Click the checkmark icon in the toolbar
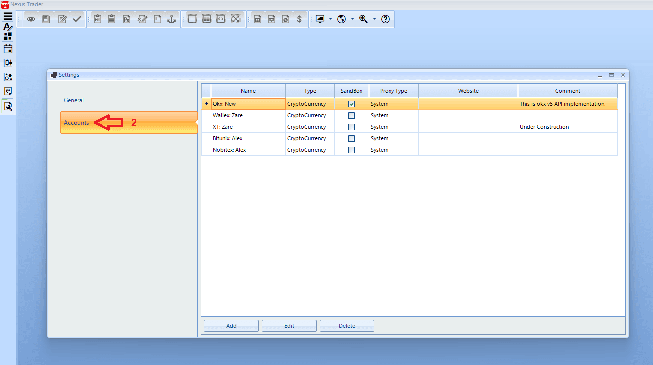 point(77,19)
